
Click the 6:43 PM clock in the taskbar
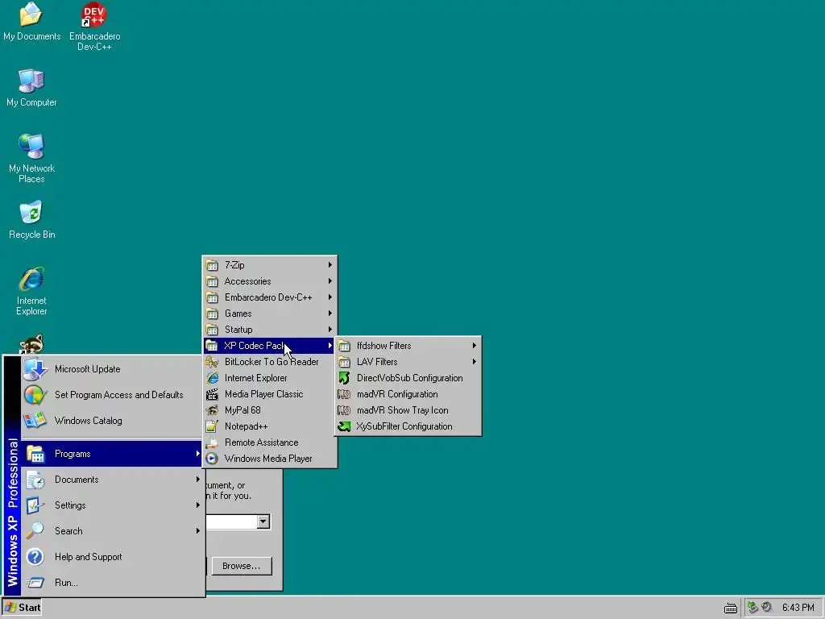coord(798,608)
